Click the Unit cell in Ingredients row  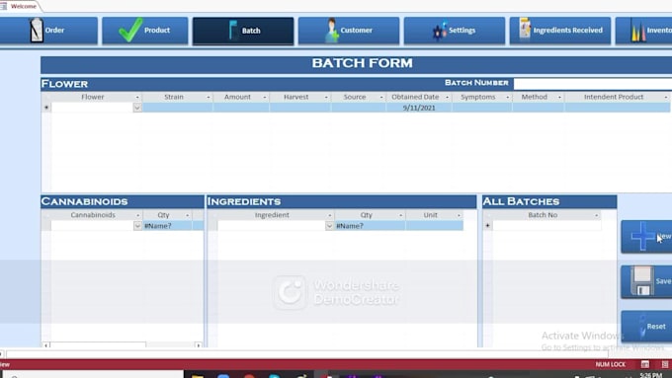click(434, 226)
